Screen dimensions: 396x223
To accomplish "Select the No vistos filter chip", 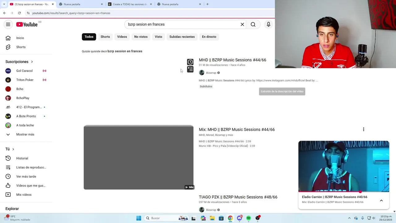I will (x=141, y=37).
